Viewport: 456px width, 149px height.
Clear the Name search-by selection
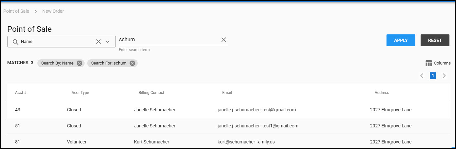coord(98,42)
